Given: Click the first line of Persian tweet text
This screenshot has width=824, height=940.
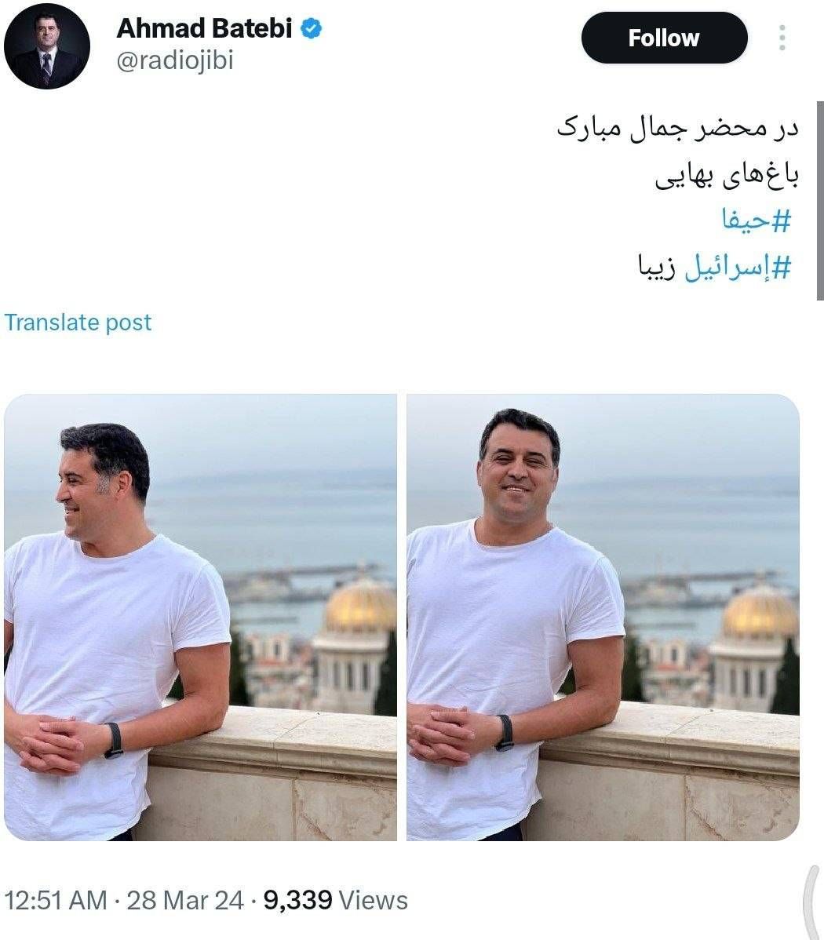Looking at the screenshot, I should point(678,129).
